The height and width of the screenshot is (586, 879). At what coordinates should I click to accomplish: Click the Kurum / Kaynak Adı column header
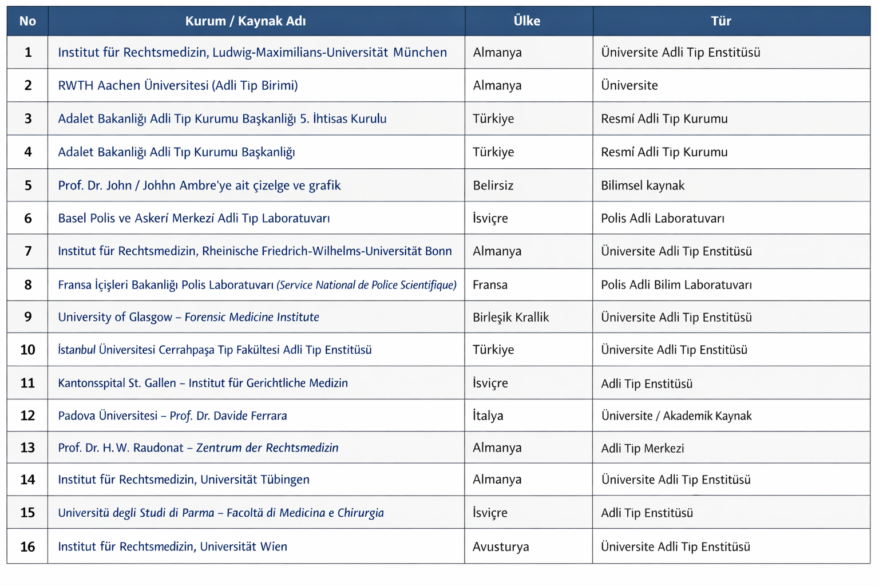[245, 21]
